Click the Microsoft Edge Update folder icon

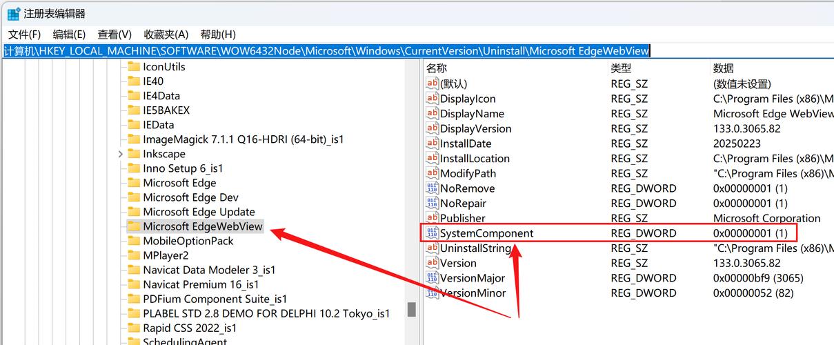[134, 212]
